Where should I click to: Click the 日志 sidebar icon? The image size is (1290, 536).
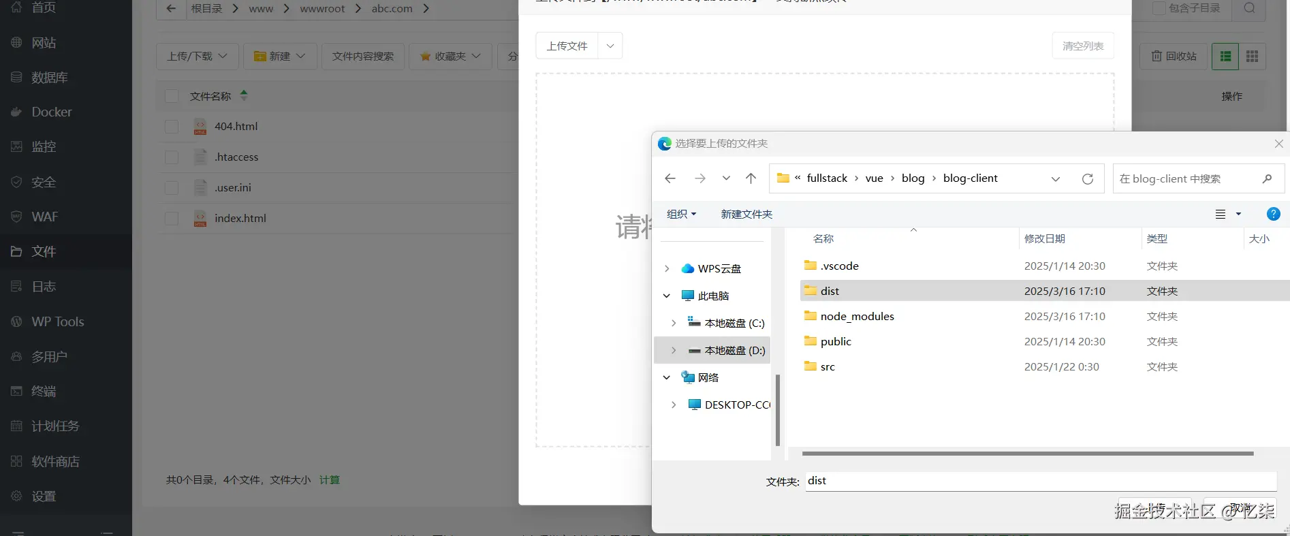click(16, 286)
